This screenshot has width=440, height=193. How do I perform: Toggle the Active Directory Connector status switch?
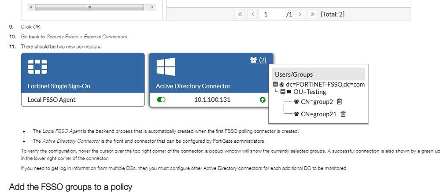tap(161, 100)
